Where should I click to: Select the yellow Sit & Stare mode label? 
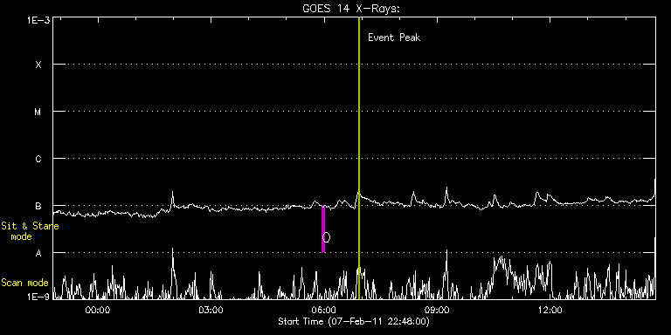(30, 230)
